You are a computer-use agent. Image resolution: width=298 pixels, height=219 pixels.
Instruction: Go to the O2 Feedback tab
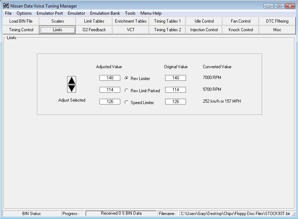point(94,30)
